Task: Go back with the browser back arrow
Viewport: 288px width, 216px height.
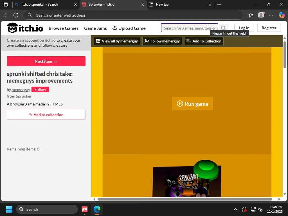Action: click(6, 15)
